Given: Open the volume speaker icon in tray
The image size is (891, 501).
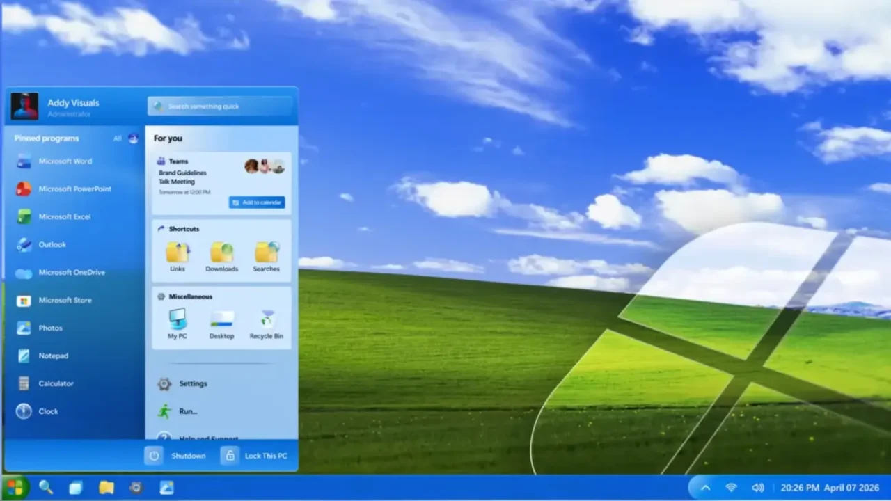Looking at the screenshot, I should pyautogui.click(x=758, y=488).
